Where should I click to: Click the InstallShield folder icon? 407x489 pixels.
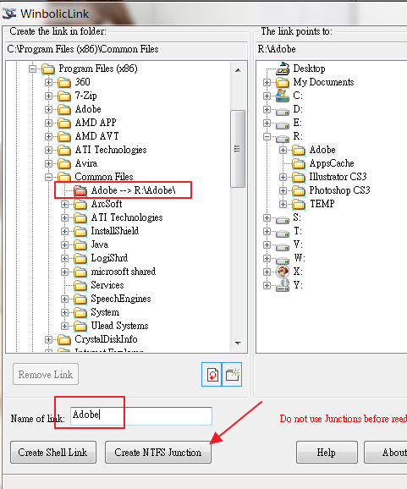[x=80, y=231]
